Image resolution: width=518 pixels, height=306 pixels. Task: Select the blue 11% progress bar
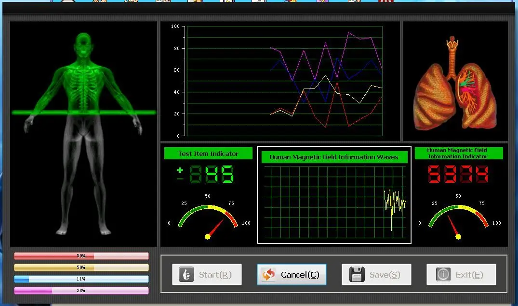pyautogui.click(x=81, y=279)
